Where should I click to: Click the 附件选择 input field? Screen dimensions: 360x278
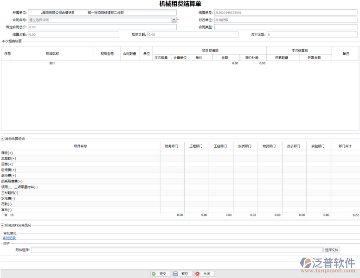177,250
